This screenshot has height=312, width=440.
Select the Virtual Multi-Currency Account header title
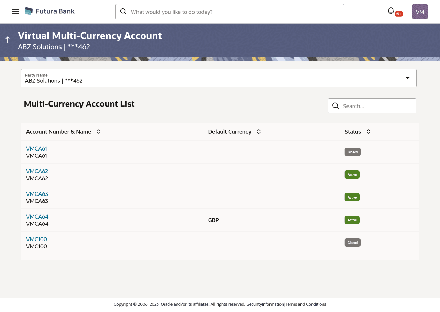click(x=90, y=36)
